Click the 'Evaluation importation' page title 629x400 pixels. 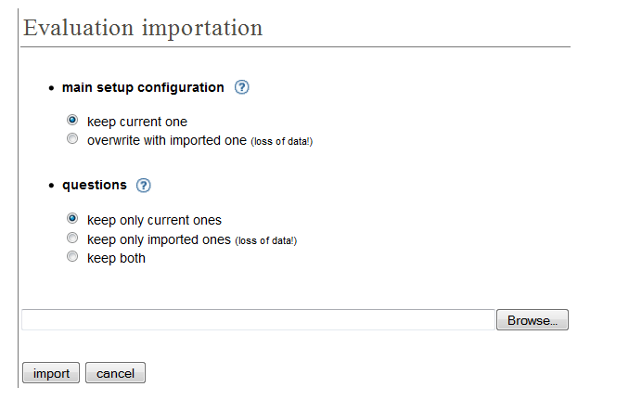pyautogui.click(x=143, y=28)
